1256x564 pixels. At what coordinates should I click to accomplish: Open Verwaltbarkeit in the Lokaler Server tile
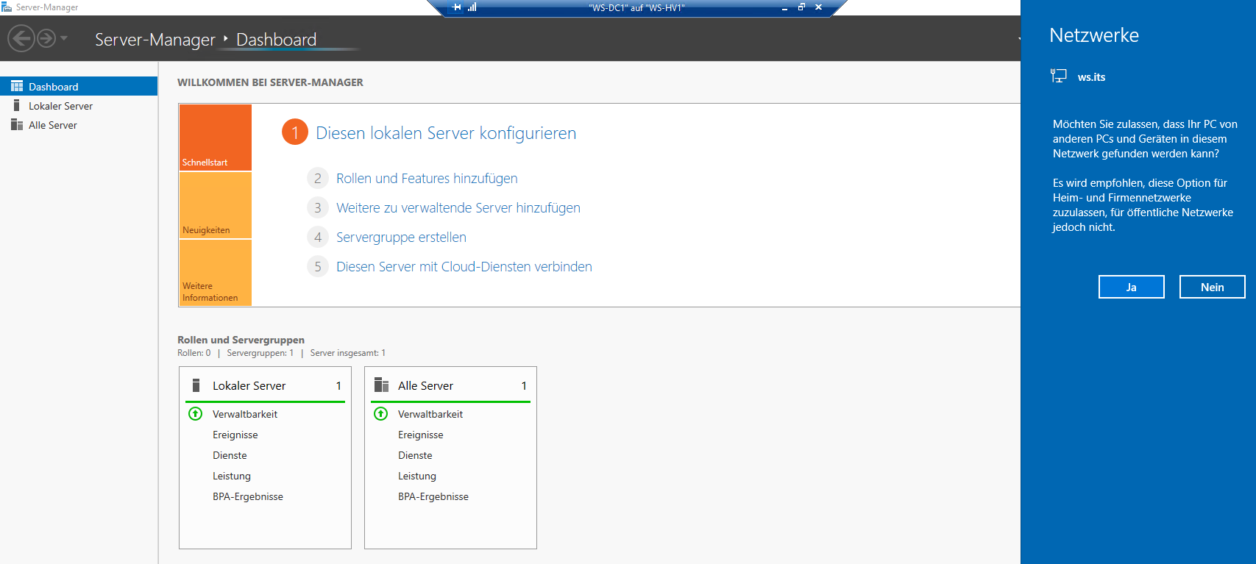pyautogui.click(x=245, y=414)
